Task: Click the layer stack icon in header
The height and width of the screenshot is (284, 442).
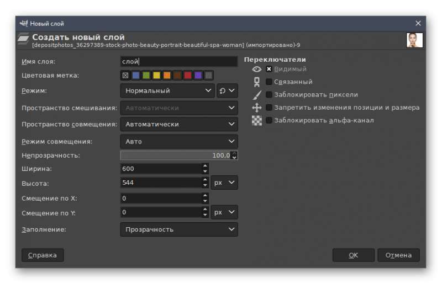Action: click(x=23, y=39)
